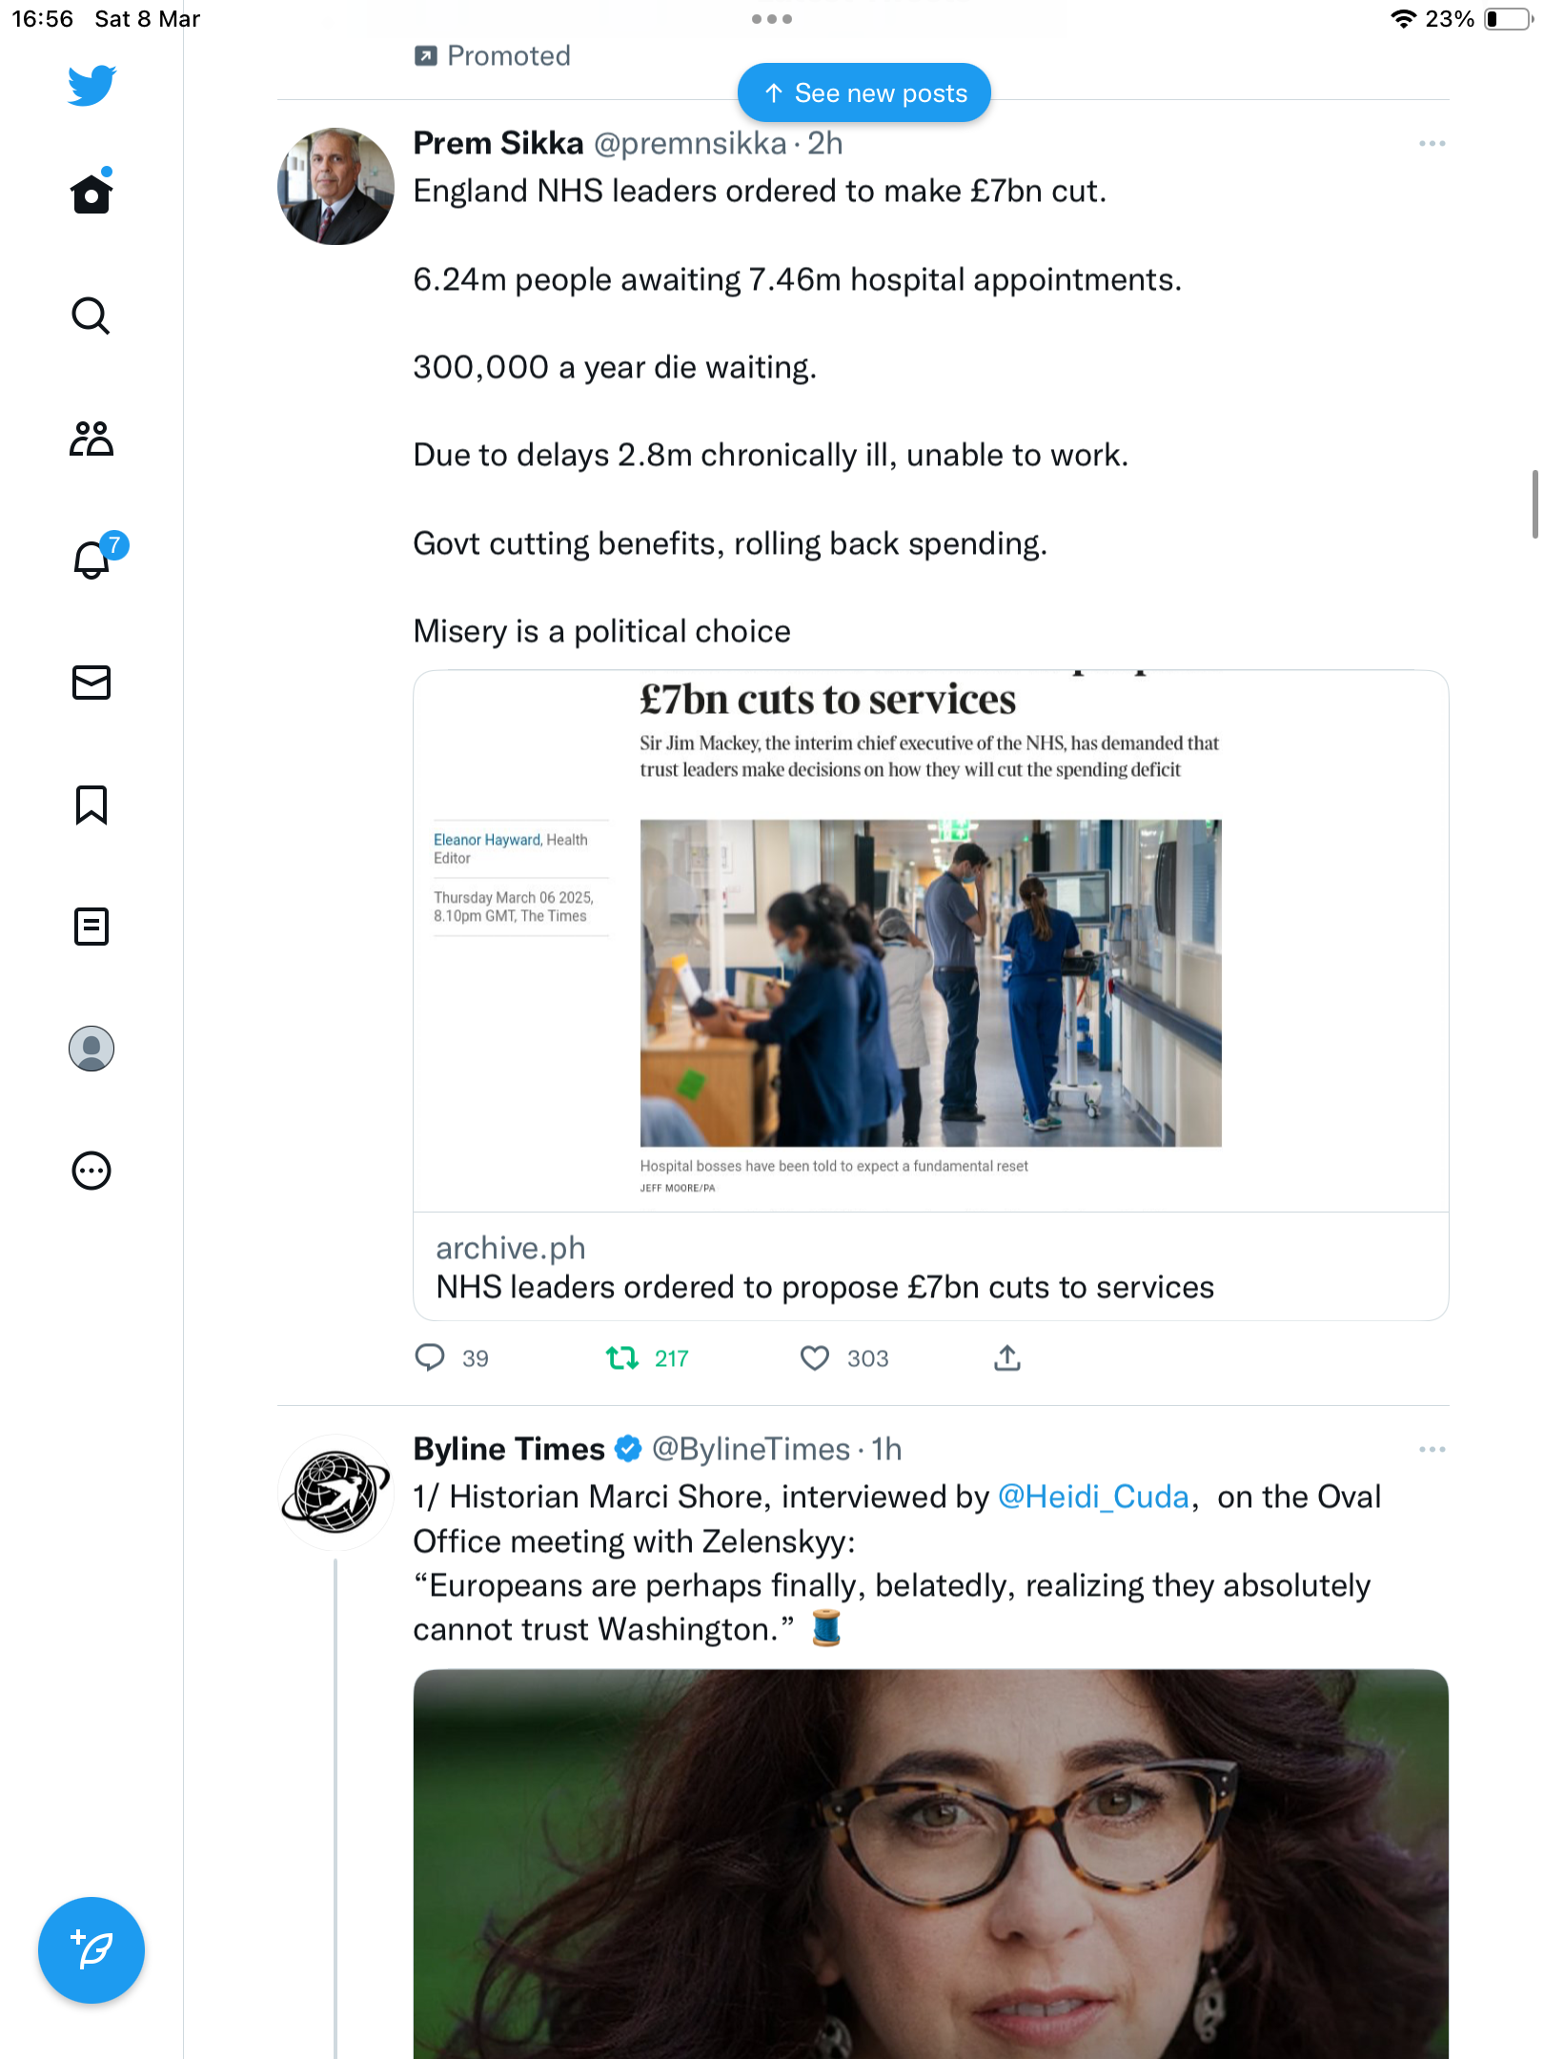The height and width of the screenshot is (2059, 1544).
Task: Click the thread spool emoji
Action: tap(826, 1627)
